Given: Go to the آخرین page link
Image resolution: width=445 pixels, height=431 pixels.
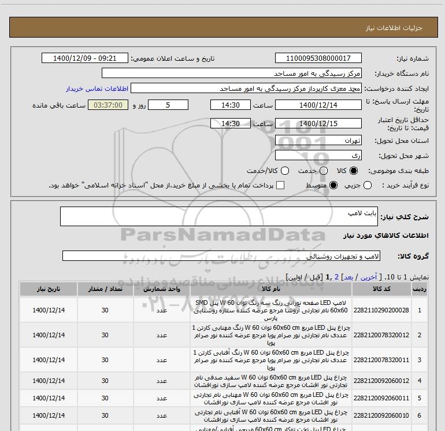Looking at the screenshot, I should tap(369, 277).
